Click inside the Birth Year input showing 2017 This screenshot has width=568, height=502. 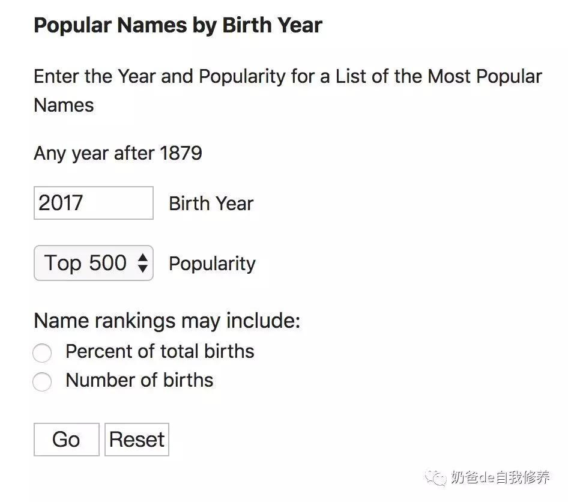point(93,204)
